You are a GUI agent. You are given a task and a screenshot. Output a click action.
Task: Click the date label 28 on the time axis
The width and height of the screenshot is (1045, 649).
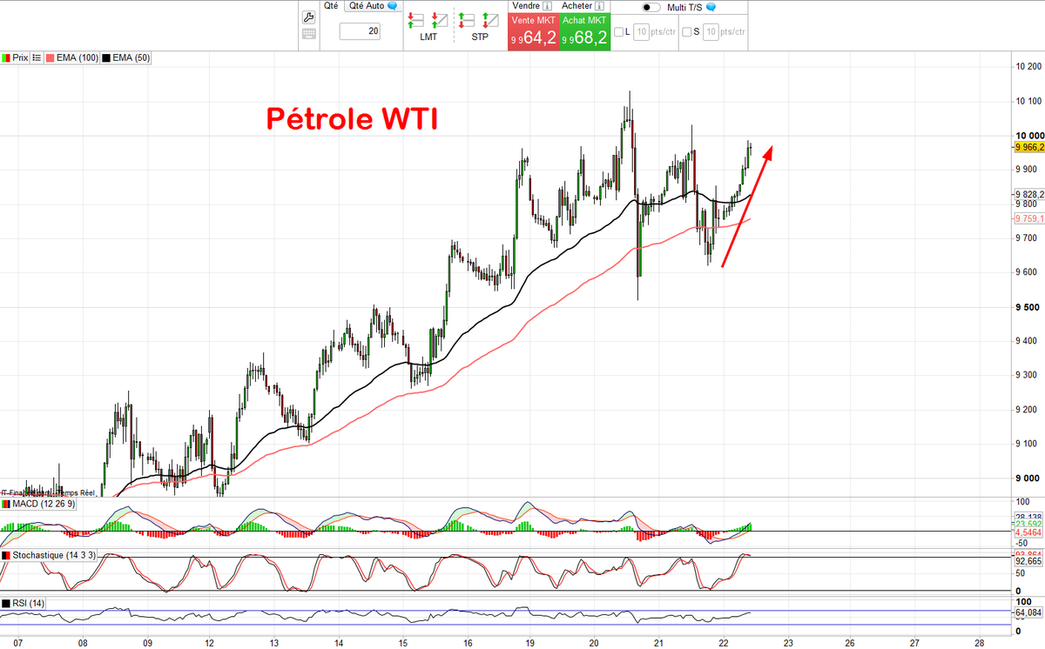(x=979, y=643)
